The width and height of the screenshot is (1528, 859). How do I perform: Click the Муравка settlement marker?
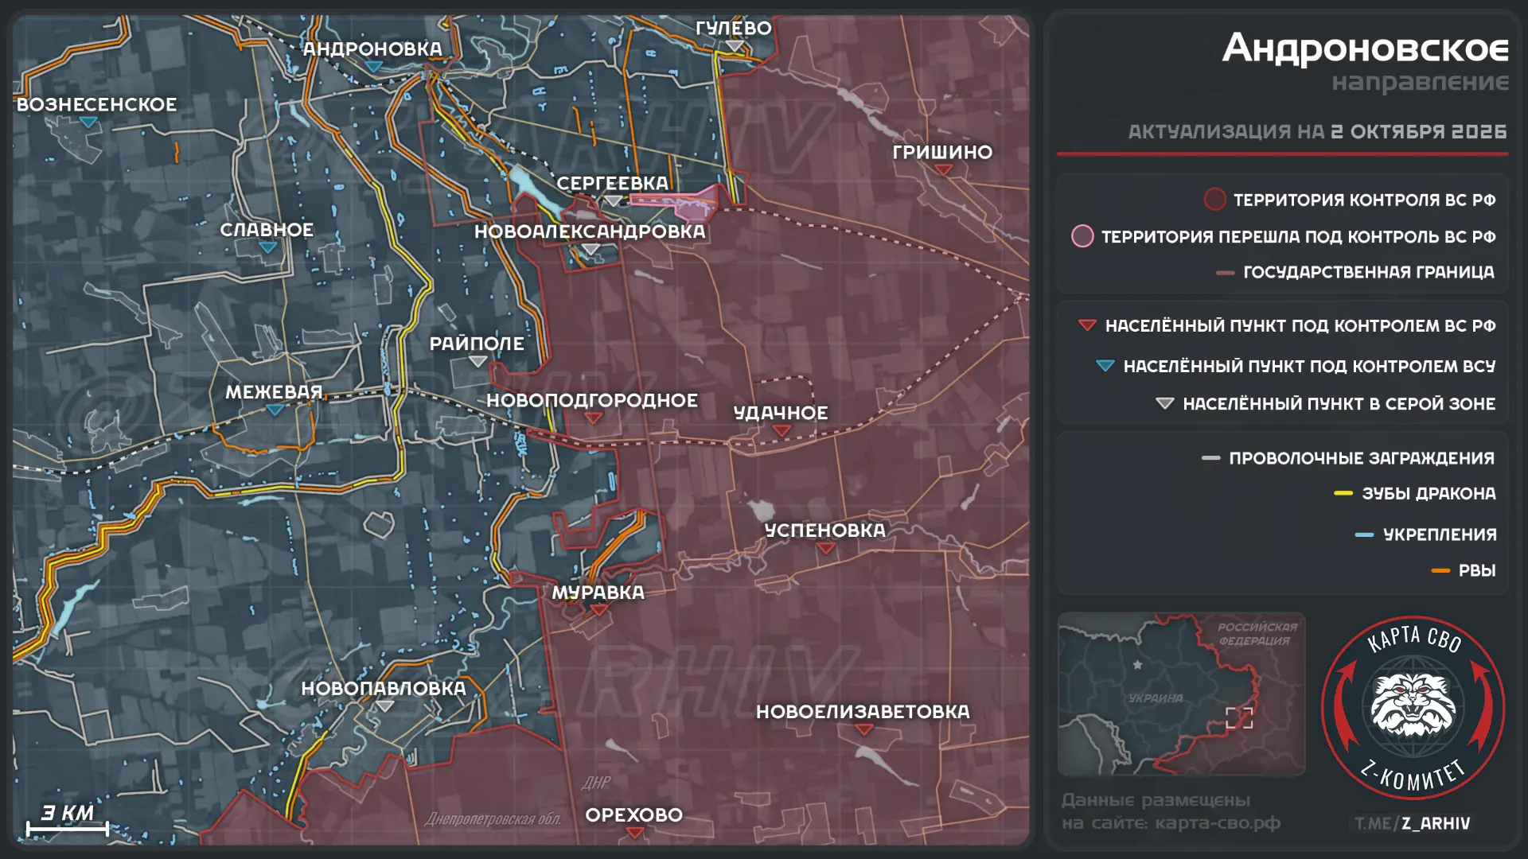tap(598, 611)
